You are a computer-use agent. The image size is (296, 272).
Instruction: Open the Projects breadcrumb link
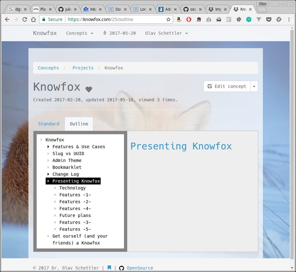[83, 68]
